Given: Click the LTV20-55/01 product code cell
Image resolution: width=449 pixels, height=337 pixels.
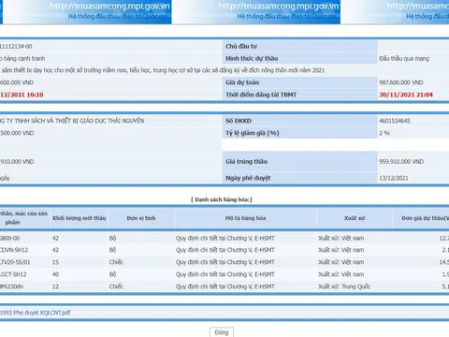Looking at the screenshot, I should 15,262.
